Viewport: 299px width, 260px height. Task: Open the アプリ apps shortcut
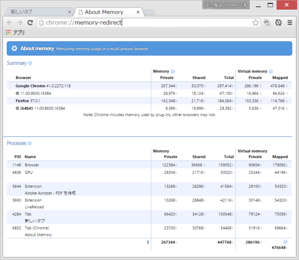15,32
